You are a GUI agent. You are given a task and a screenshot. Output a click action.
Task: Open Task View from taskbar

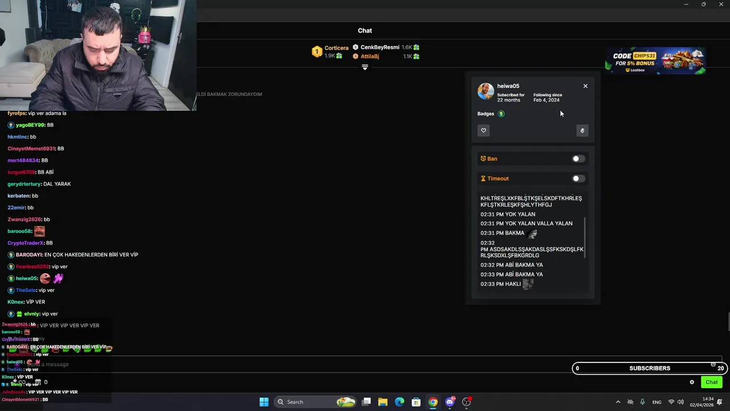[x=367, y=402]
